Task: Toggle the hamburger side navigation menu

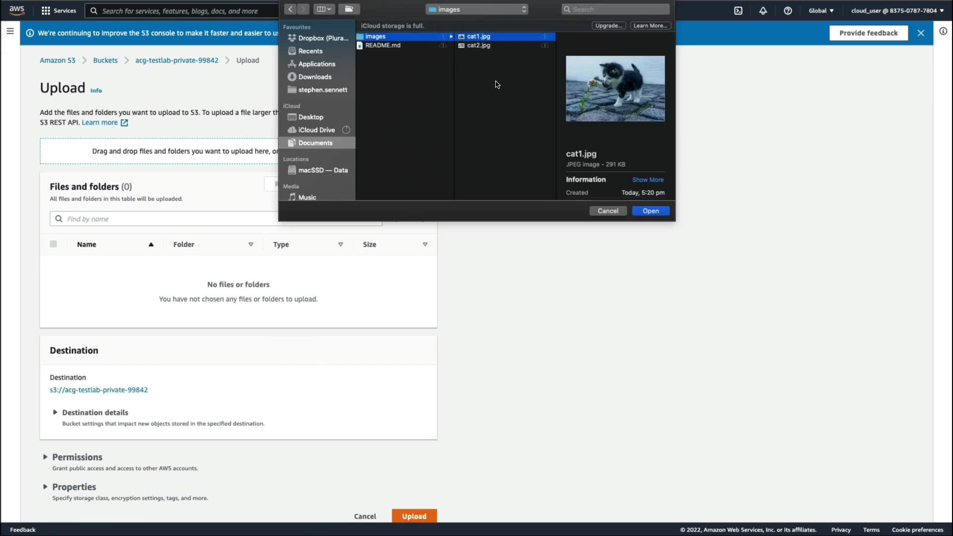Action: pyautogui.click(x=10, y=31)
